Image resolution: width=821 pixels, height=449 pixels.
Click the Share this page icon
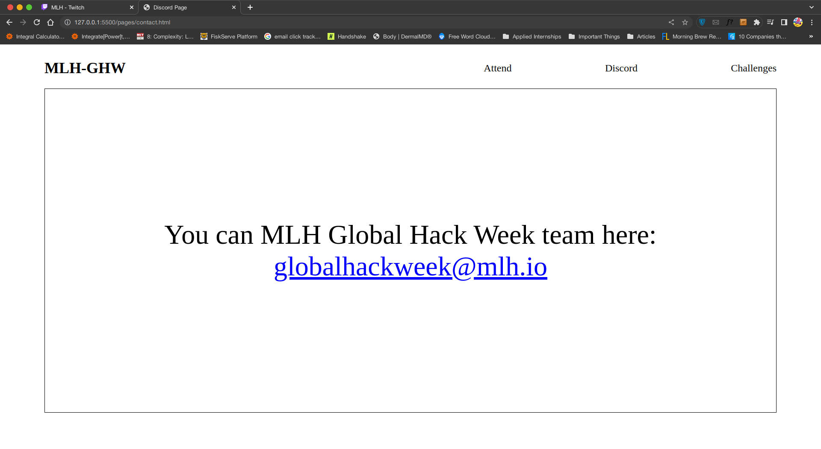tap(671, 22)
